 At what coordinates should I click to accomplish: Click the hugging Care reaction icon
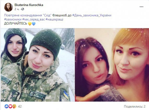[14, 106]
